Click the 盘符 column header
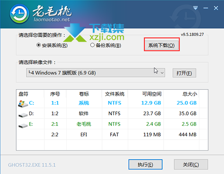The image size is (224, 174). pyautogui.click(x=23, y=94)
